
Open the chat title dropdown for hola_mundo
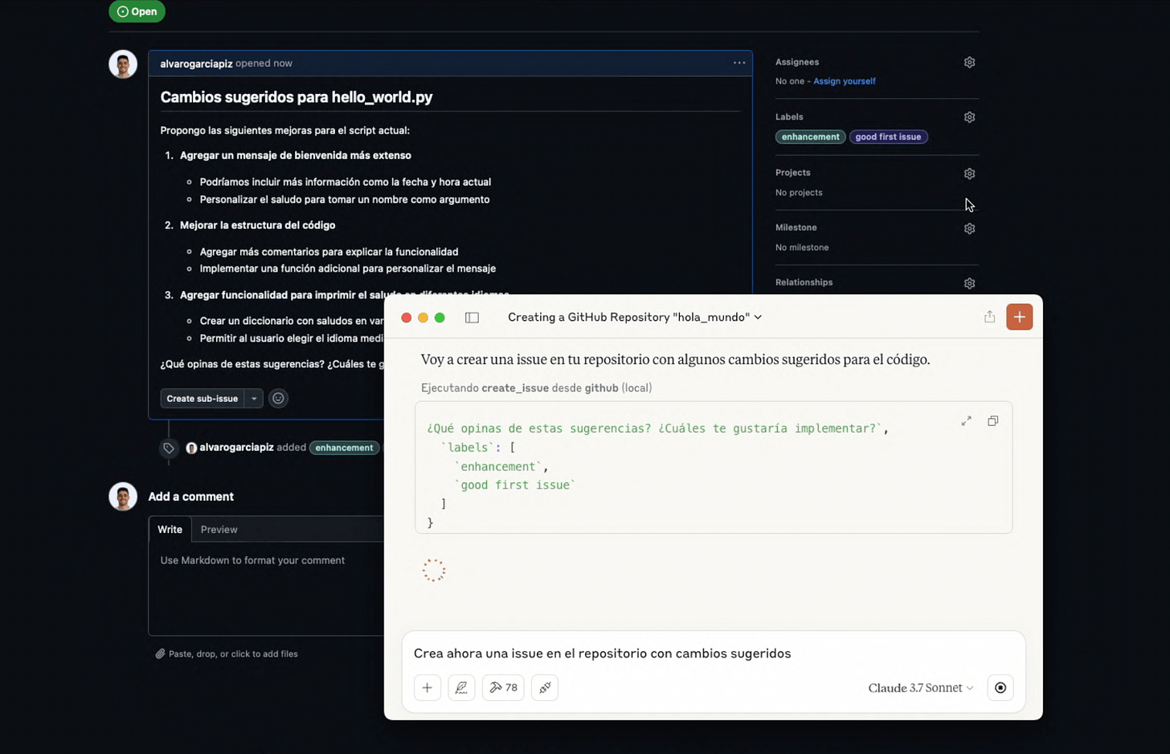pyautogui.click(x=757, y=317)
